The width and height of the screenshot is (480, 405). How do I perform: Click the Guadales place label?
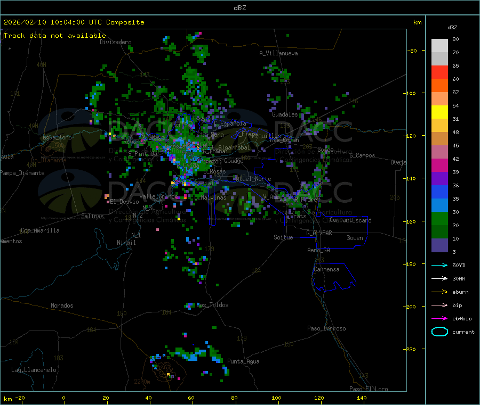285,114
